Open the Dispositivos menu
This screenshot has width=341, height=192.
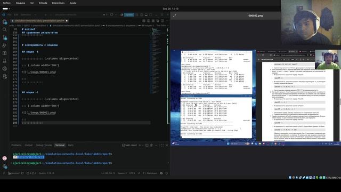[58, 3]
